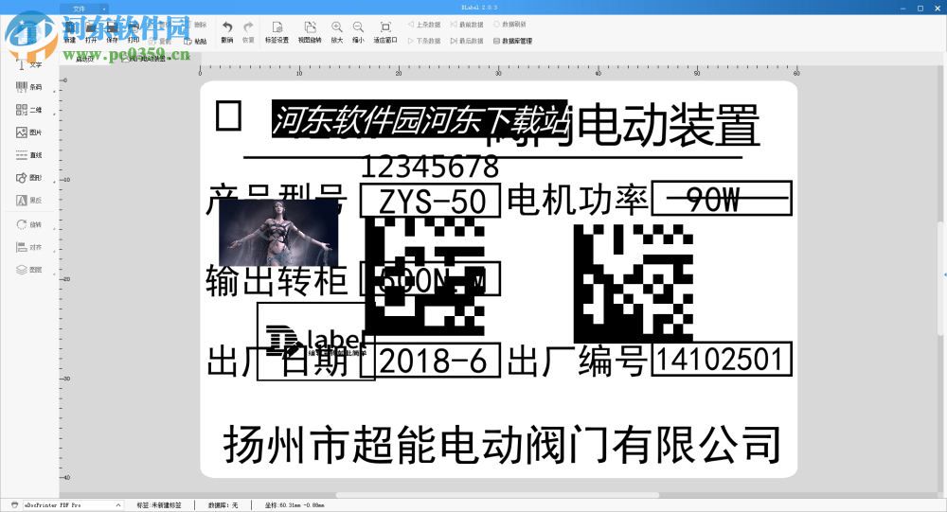This screenshot has width=947, height=512.
Task: Open 标签设置 label settings
Action: click(x=277, y=32)
